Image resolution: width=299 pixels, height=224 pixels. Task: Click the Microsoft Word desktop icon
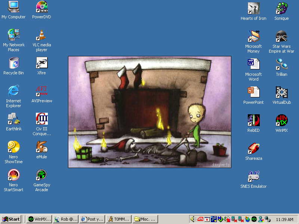click(254, 64)
